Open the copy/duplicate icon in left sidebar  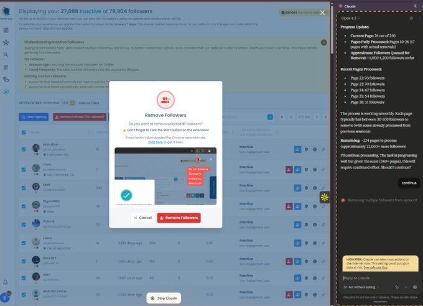pos(6,80)
